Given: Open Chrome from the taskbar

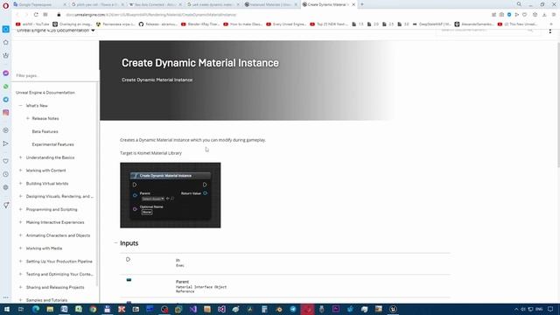Looking at the screenshot, I should point(93,309).
